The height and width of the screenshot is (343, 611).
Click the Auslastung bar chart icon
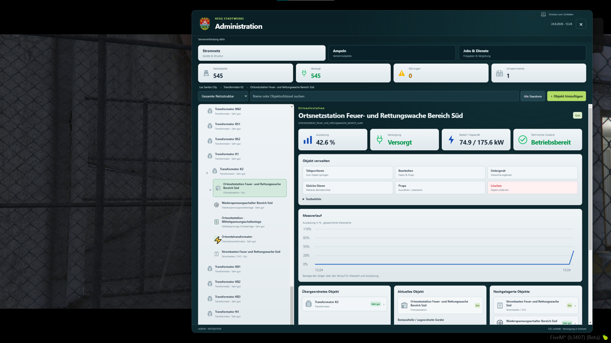308,140
